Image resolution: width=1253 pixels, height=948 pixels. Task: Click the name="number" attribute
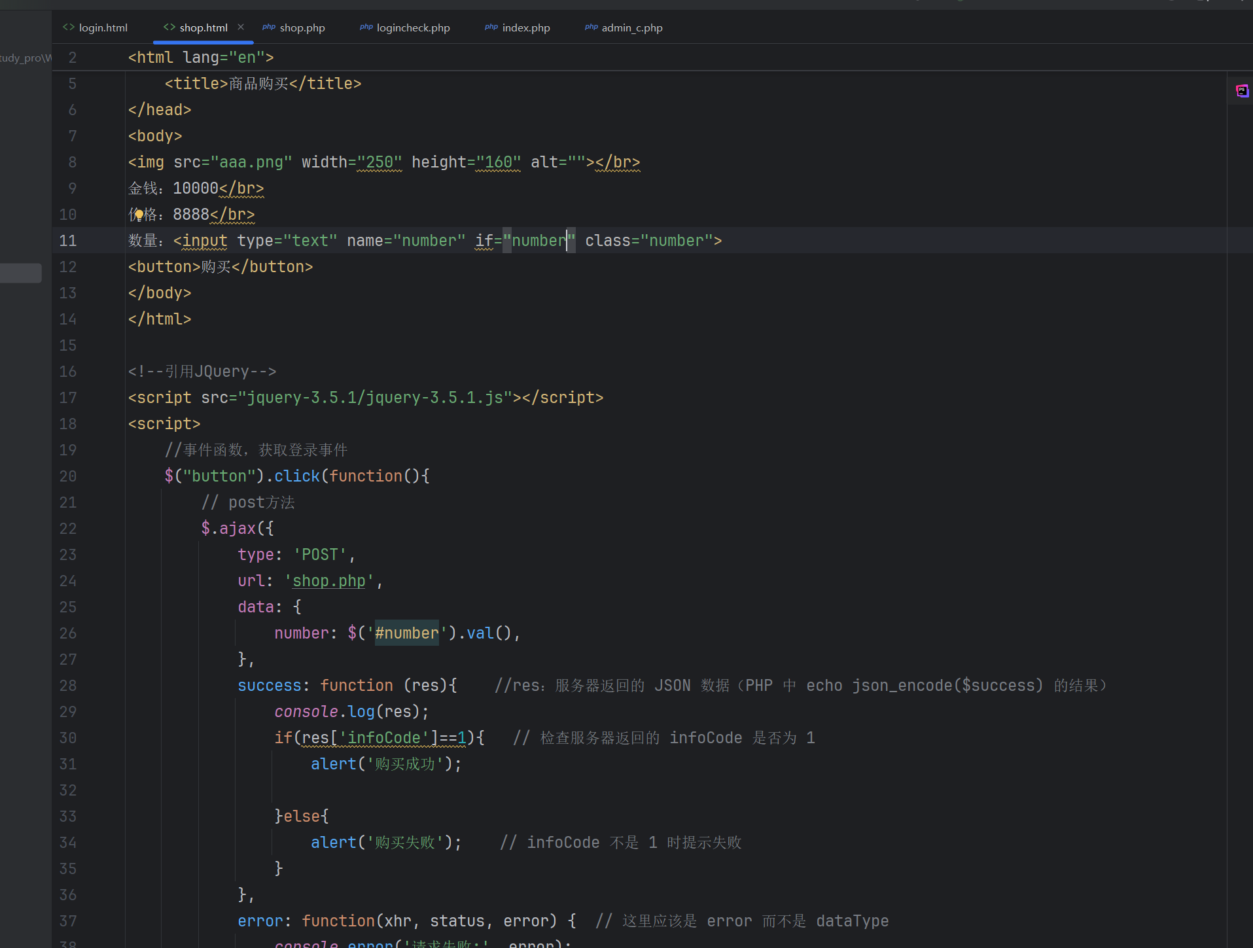406,240
